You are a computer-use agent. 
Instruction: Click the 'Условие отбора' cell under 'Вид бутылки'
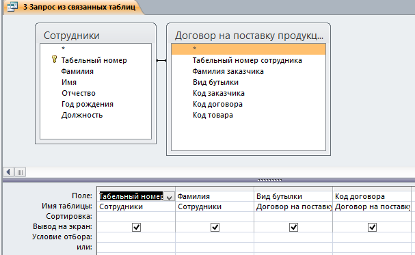(293, 237)
